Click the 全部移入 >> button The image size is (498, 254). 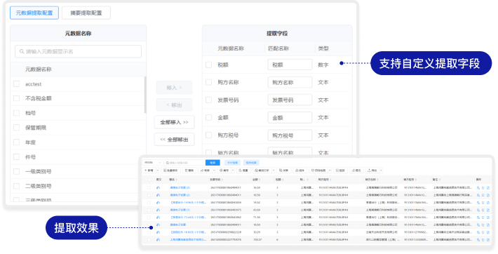coord(174,122)
